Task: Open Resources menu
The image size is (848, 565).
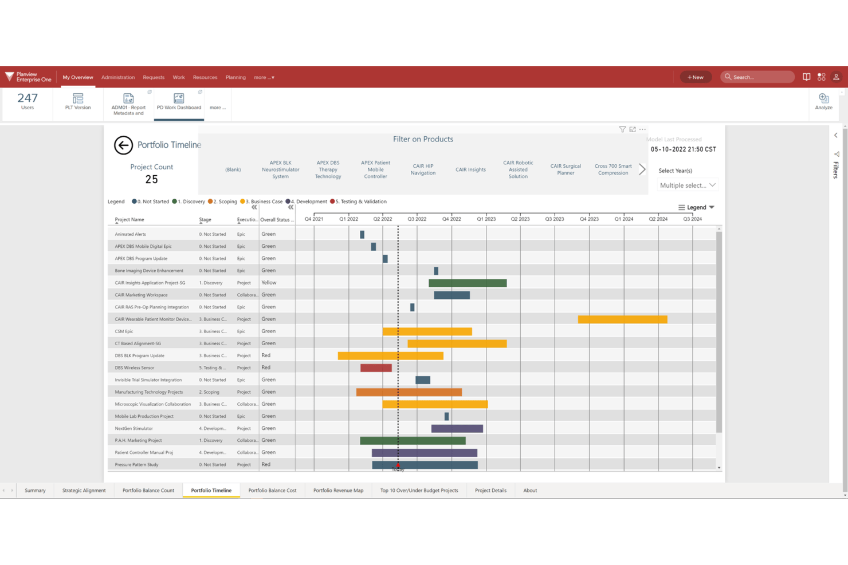Action: coord(205,77)
